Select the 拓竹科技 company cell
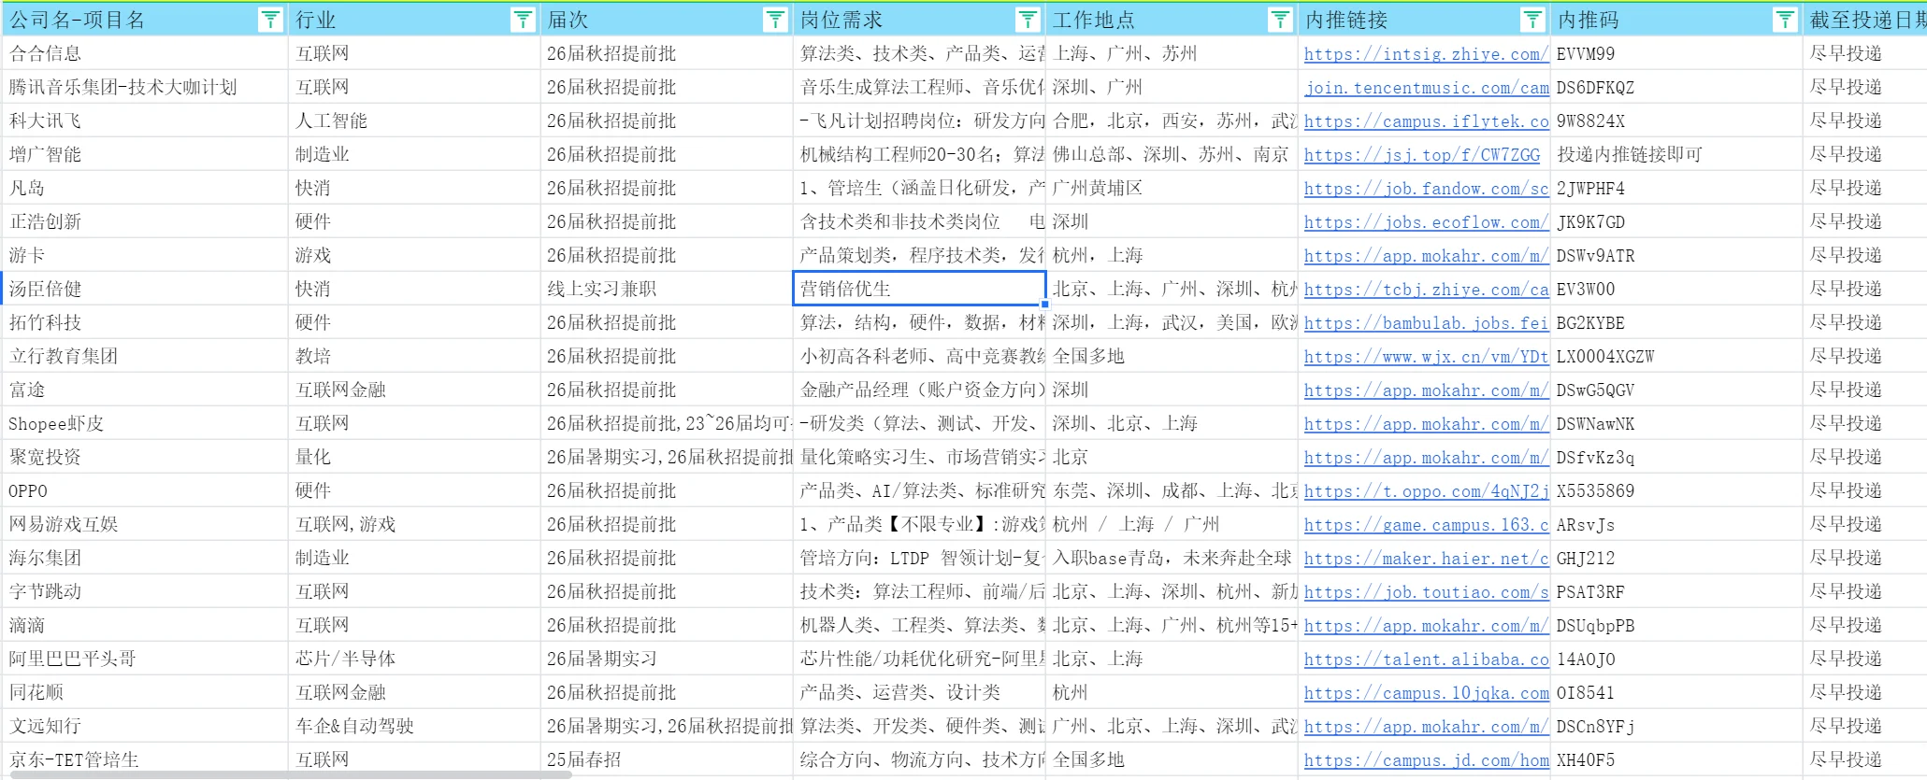1927x780 pixels. pos(145,323)
